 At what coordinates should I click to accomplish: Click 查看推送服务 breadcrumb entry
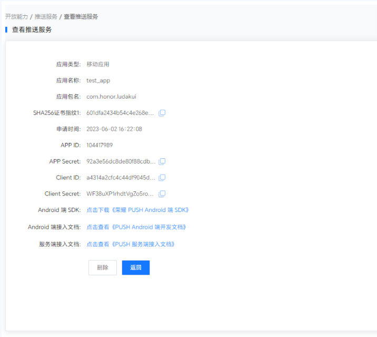(81, 17)
